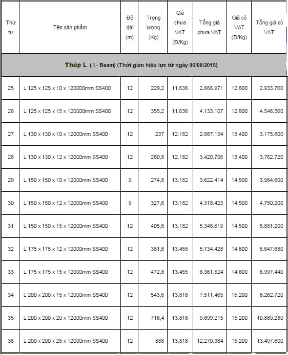Click the 'Thứ tự' column header
This screenshot has width=288, height=355.
click(11, 27)
